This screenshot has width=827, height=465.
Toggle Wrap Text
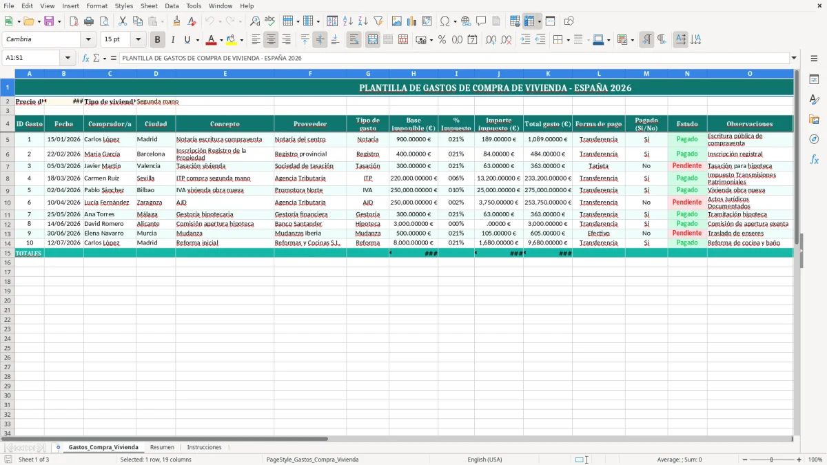tap(354, 40)
